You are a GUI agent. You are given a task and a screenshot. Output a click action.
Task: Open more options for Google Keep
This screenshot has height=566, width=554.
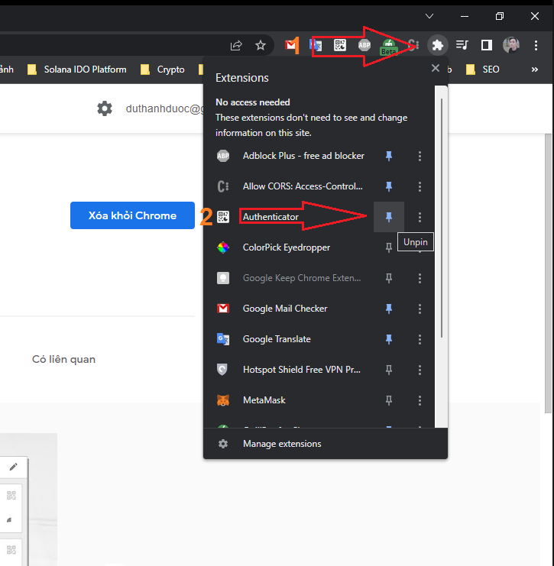pyautogui.click(x=420, y=278)
